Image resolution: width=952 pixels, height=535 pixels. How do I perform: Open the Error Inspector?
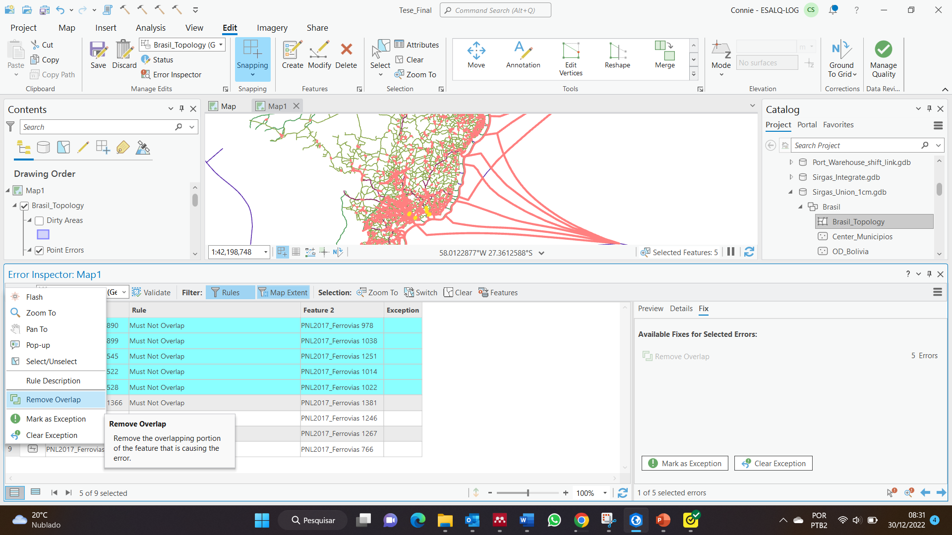point(171,74)
